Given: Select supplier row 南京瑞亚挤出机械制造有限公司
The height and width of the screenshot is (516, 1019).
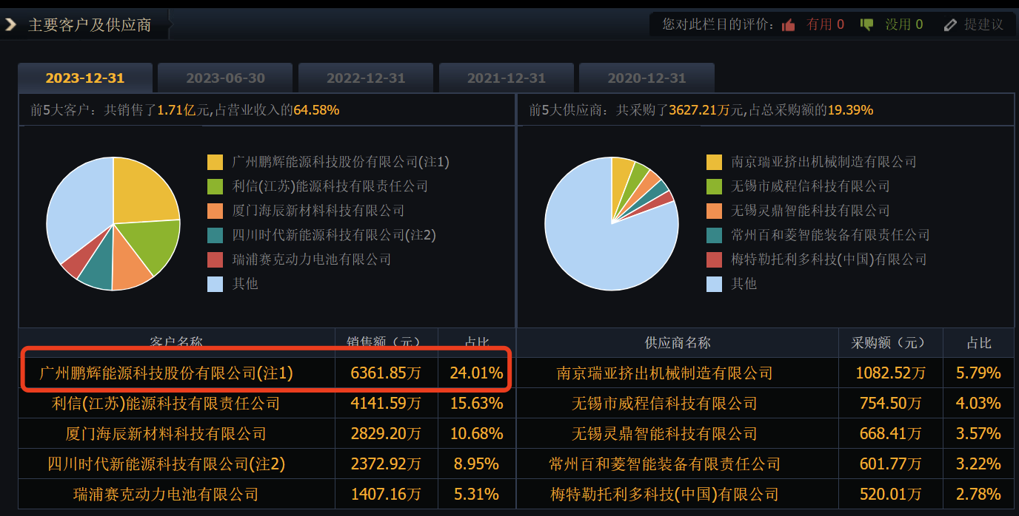Looking at the screenshot, I should coord(765,373).
